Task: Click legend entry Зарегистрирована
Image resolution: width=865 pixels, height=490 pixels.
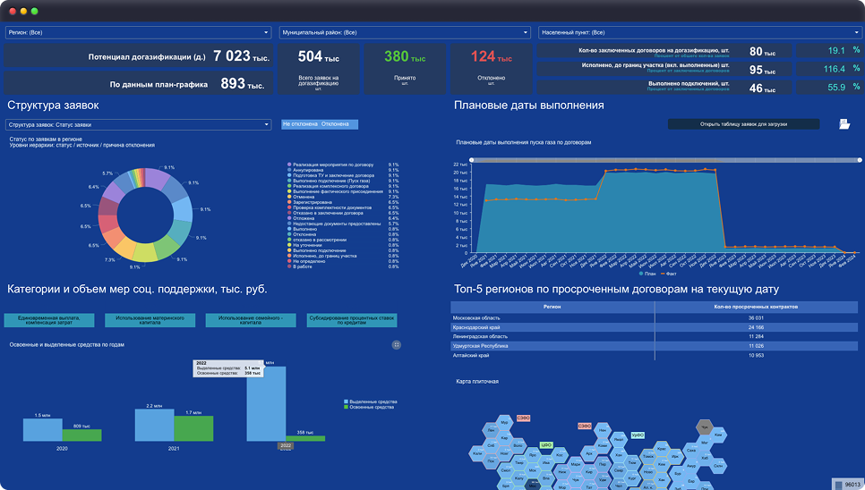Action: coord(310,202)
